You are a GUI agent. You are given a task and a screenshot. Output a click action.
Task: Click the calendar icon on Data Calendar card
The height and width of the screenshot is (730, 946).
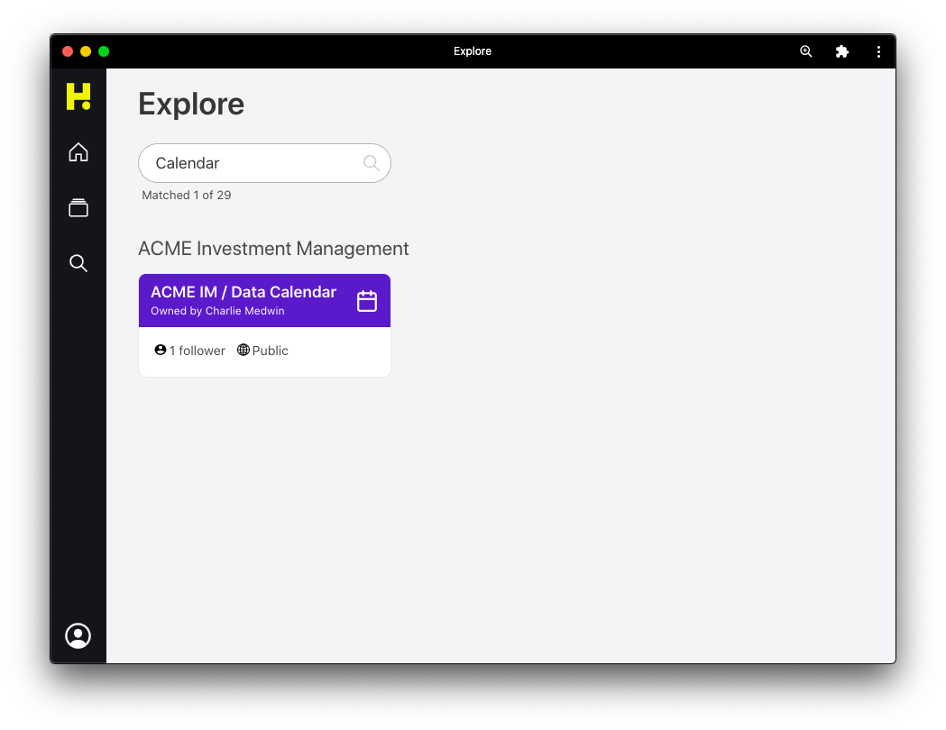[x=367, y=301]
